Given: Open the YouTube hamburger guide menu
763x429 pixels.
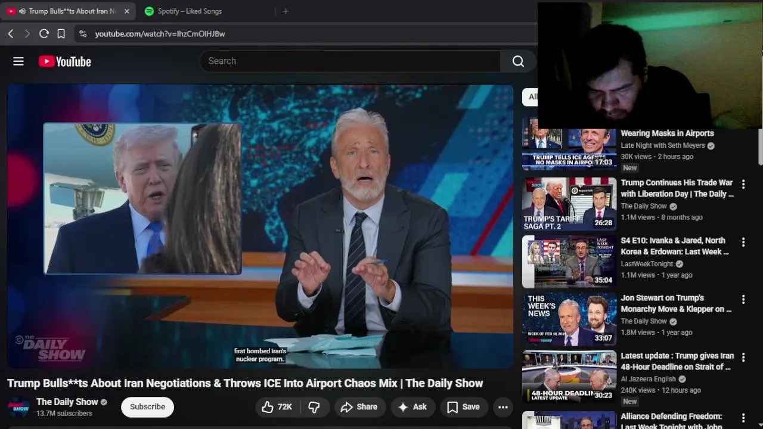Looking at the screenshot, I should [x=18, y=61].
